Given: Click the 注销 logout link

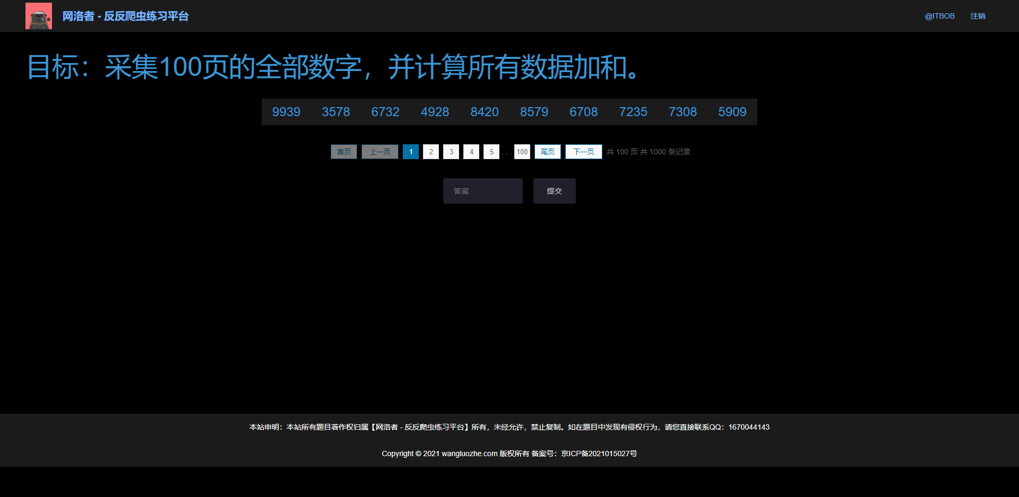Looking at the screenshot, I should coord(978,16).
